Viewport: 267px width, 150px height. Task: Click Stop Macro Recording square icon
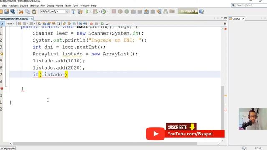coord(96,24)
